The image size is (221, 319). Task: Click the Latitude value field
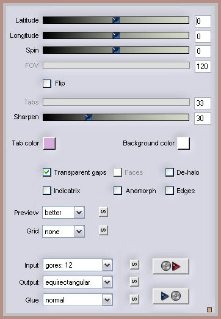click(203, 21)
